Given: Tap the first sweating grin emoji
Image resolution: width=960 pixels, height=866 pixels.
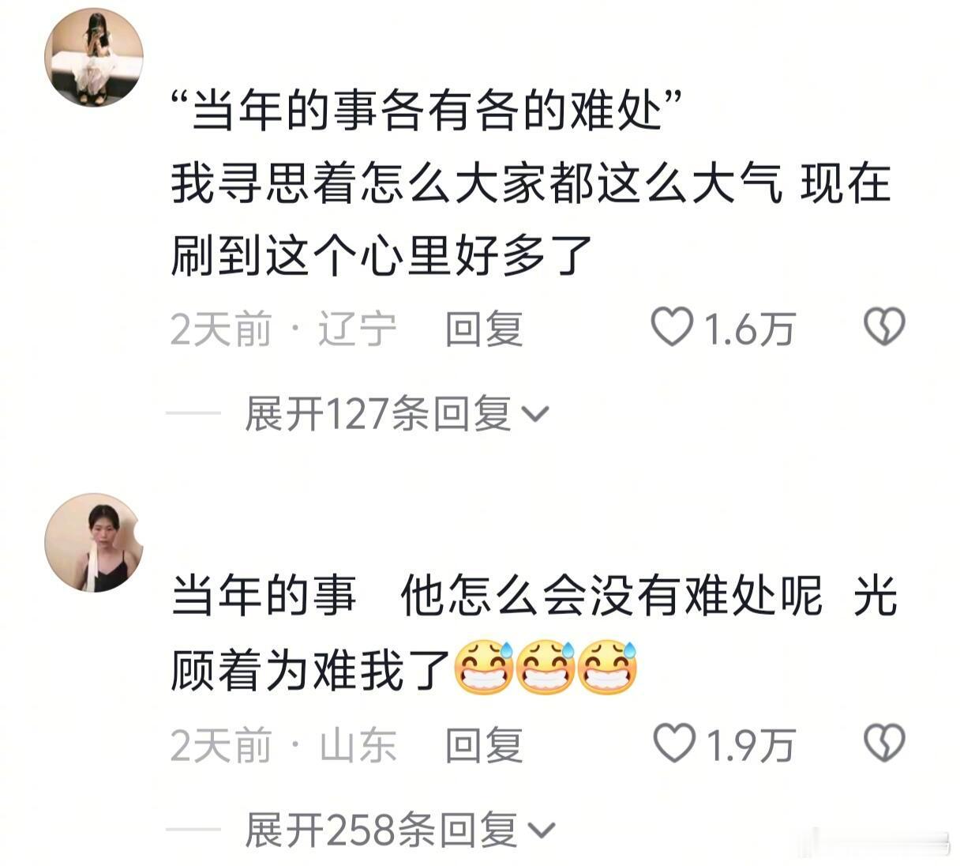Looking at the screenshot, I should tap(483, 668).
